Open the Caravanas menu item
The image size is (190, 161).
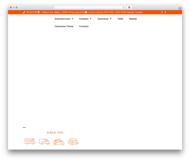(x=103, y=19)
